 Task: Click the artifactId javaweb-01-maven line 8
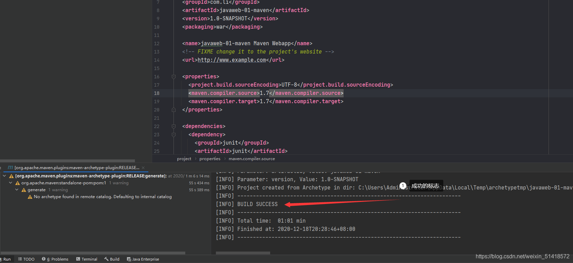pos(246,10)
